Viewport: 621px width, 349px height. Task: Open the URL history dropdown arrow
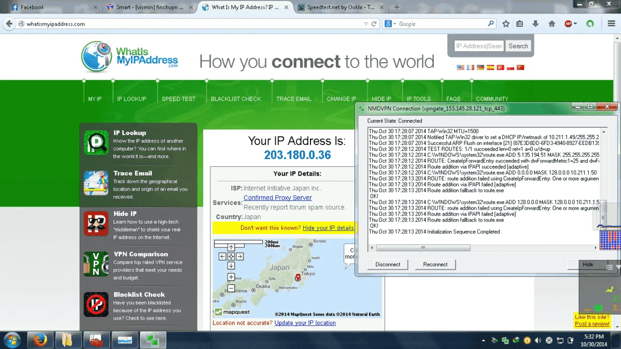[365, 24]
